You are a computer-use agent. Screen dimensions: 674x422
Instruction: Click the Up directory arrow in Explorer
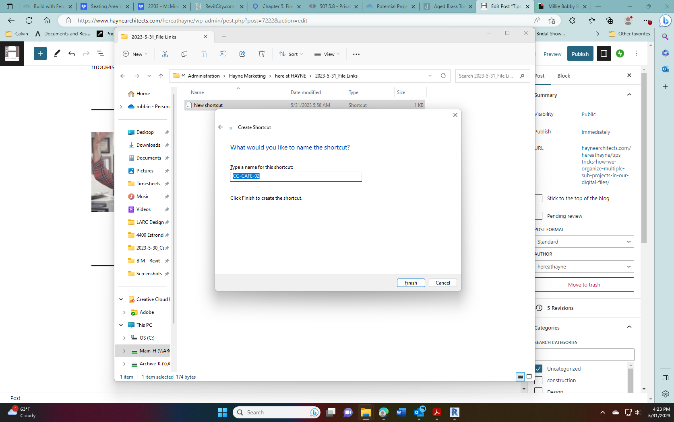point(161,76)
